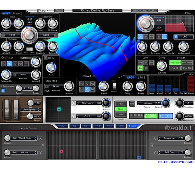Image resolution: width=195 pixels, height=170 pixels.
Task: Click the cyan XY pad cursor
Action: 59,109
